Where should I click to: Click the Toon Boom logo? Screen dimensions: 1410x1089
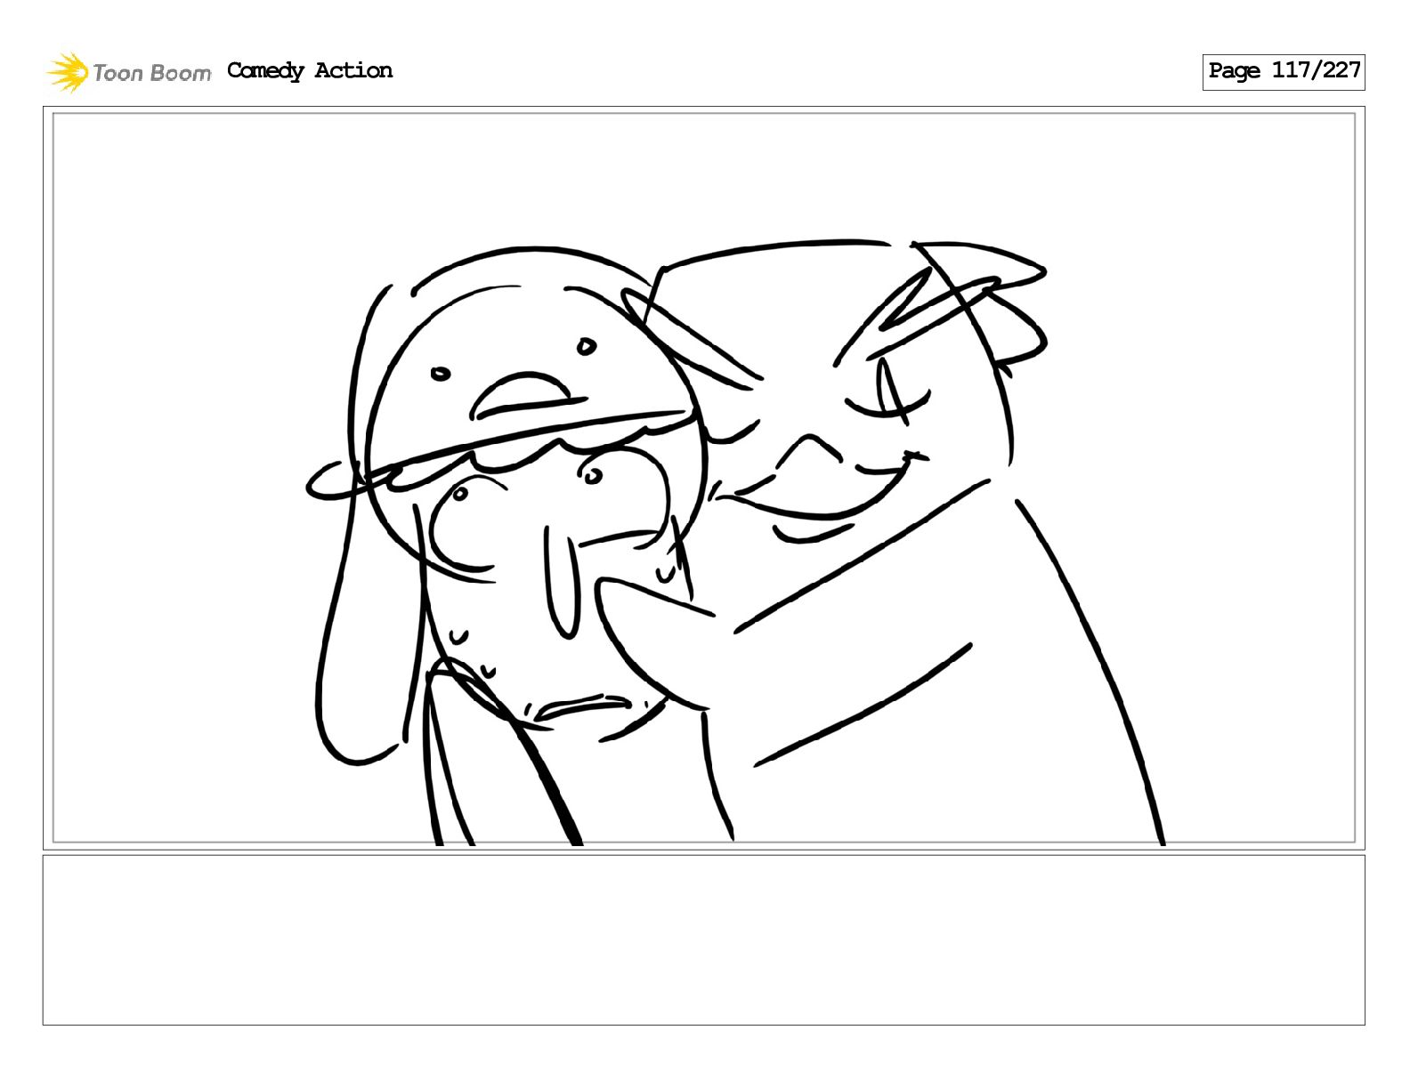click(129, 72)
